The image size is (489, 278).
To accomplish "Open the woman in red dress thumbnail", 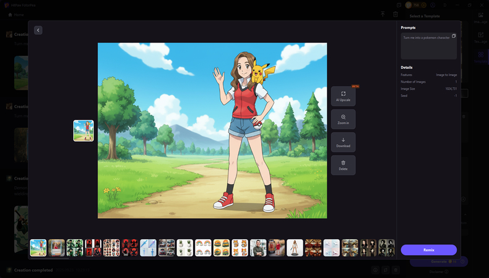I will [277, 248].
